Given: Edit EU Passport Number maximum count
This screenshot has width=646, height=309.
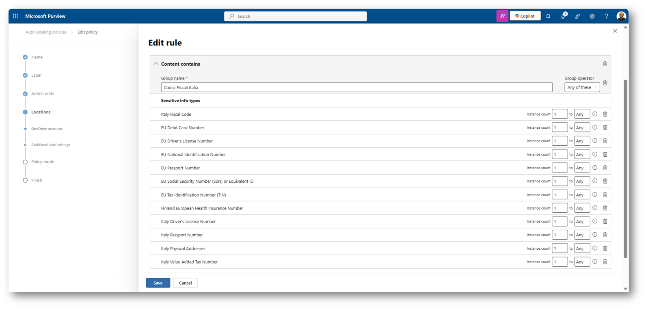Looking at the screenshot, I should tap(582, 168).
